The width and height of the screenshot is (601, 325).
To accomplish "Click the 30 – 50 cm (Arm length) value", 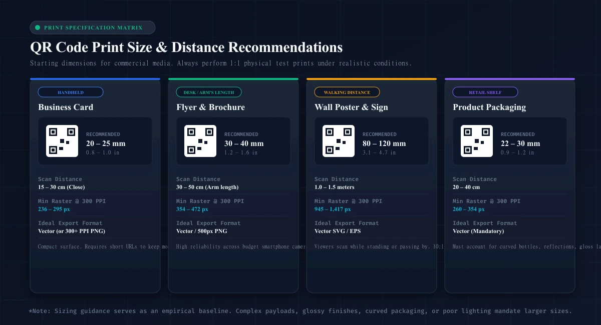I will (x=207, y=187).
